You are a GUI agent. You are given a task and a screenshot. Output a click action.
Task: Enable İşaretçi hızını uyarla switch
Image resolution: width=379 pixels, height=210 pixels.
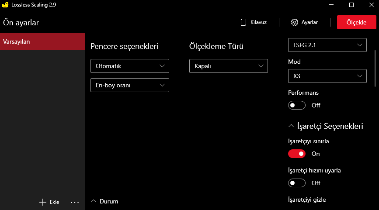coord(297,183)
